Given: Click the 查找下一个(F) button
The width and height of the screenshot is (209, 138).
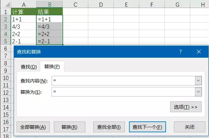Looking at the screenshot, I should pyautogui.click(x=148, y=127).
